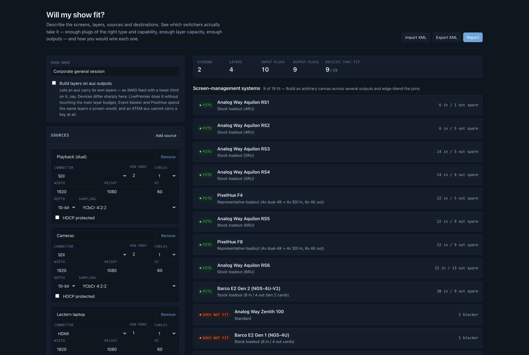Open the Lectern laptop HDMI connector dropdown
Image resolution: width=529 pixels, height=355 pixels.
(x=91, y=333)
